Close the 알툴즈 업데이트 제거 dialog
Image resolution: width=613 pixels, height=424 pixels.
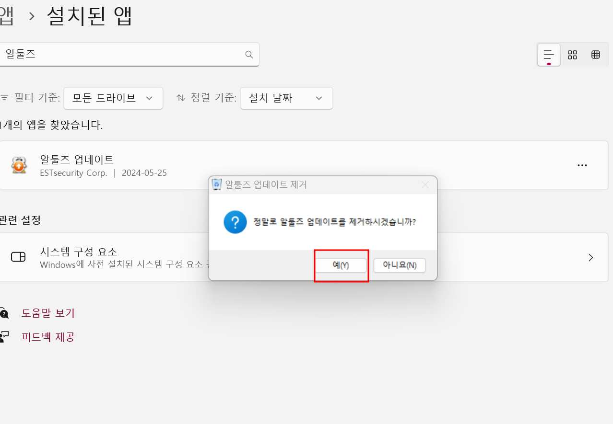[x=425, y=184]
